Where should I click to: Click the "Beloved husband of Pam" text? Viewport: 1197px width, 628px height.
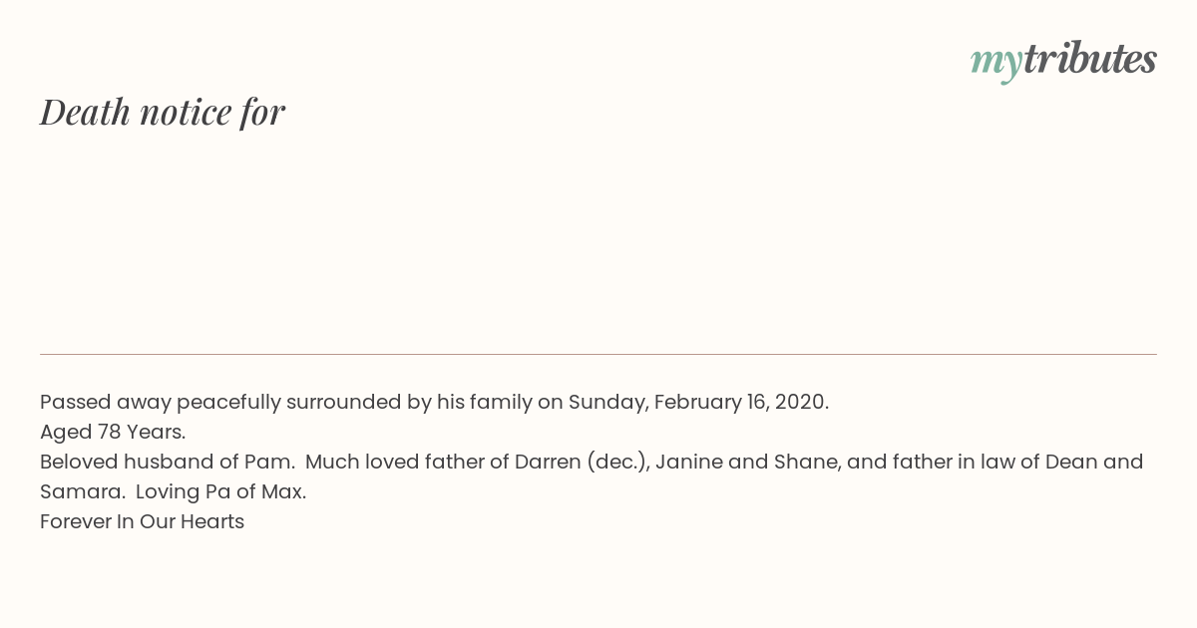pyautogui.click(x=166, y=463)
